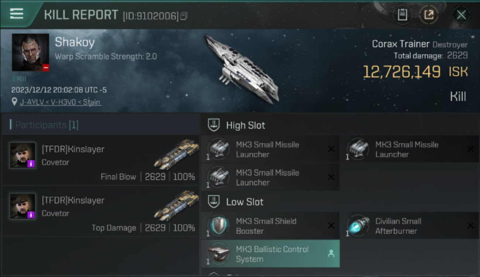Click the Civilian Small Afterburner X mark

(470, 225)
